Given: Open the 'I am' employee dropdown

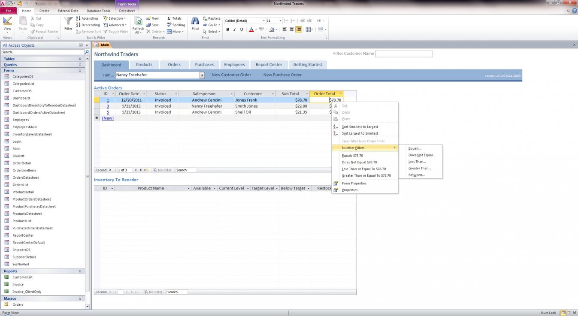Looking at the screenshot, I should (202, 75).
